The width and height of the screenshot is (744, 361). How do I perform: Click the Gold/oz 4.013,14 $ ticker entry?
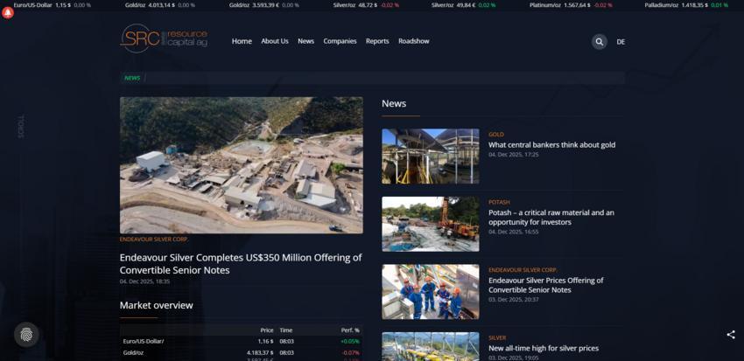tap(160, 5)
